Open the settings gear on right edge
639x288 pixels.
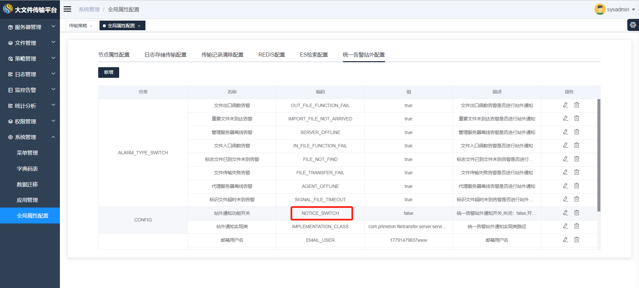633,25
